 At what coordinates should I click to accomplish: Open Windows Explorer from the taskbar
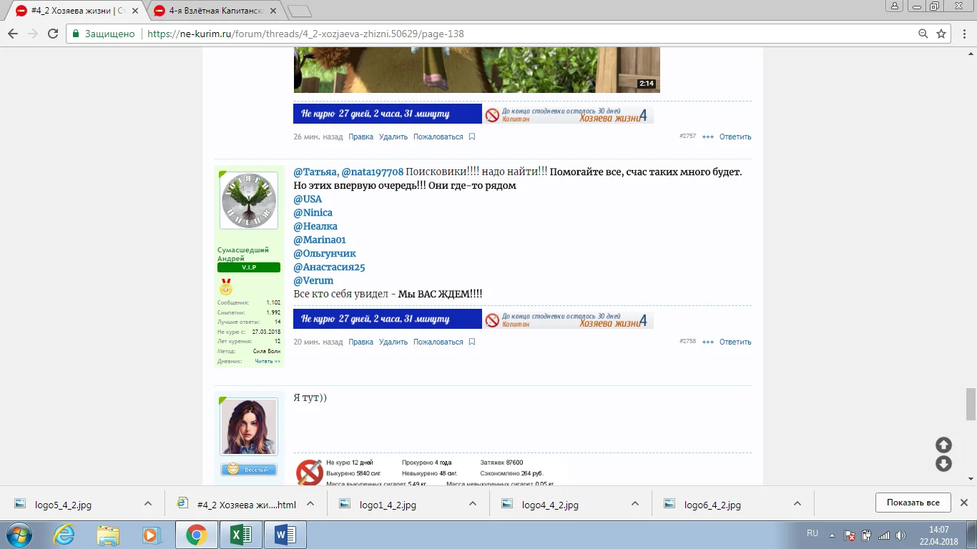[x=108, y=535]
